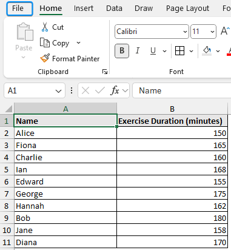Image resolution: width=231 pixels, height=250 pixels.
Task: Open Clipboard dialog launcher icon
Action: pos(105,72)
